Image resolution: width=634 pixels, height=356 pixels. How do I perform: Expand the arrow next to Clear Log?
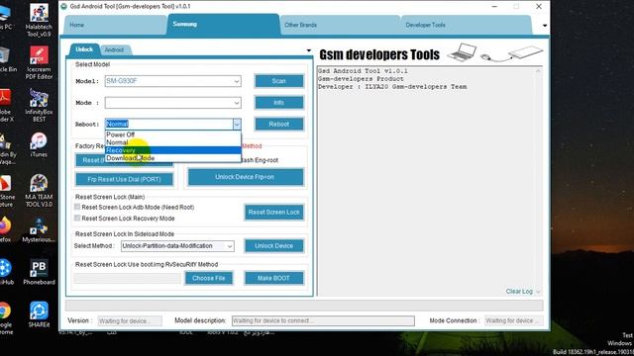pos(538,292)
